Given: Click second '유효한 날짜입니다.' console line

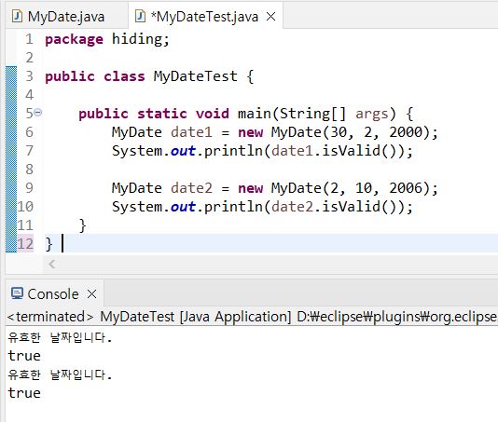Looking at the screenshot, I should coord(60,375).
